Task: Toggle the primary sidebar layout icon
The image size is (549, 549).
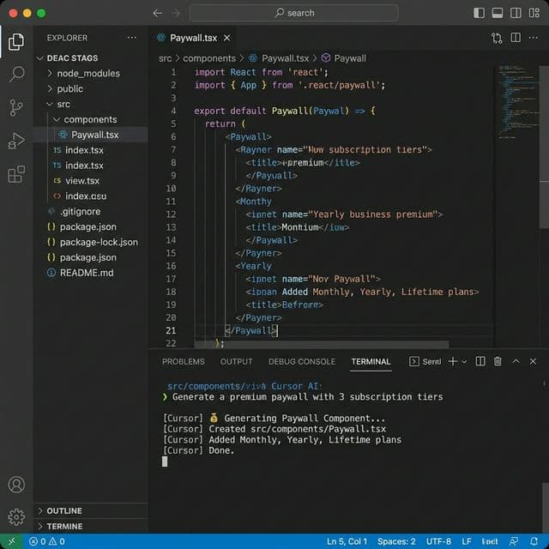Action: coord(479,13)
